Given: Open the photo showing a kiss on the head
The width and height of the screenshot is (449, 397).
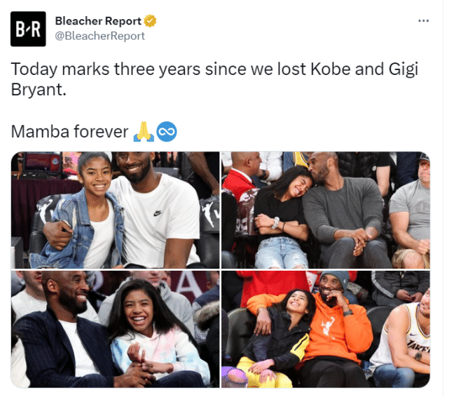Looking at the screenshot, I should 326,210.
